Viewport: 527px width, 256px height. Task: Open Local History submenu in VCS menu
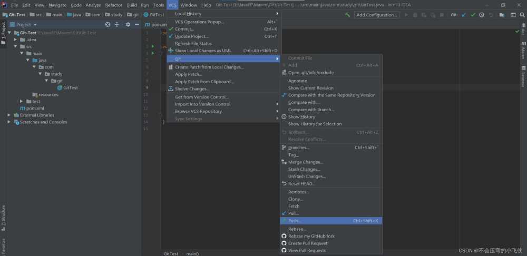pyautogui.click(x=224, y=14)
